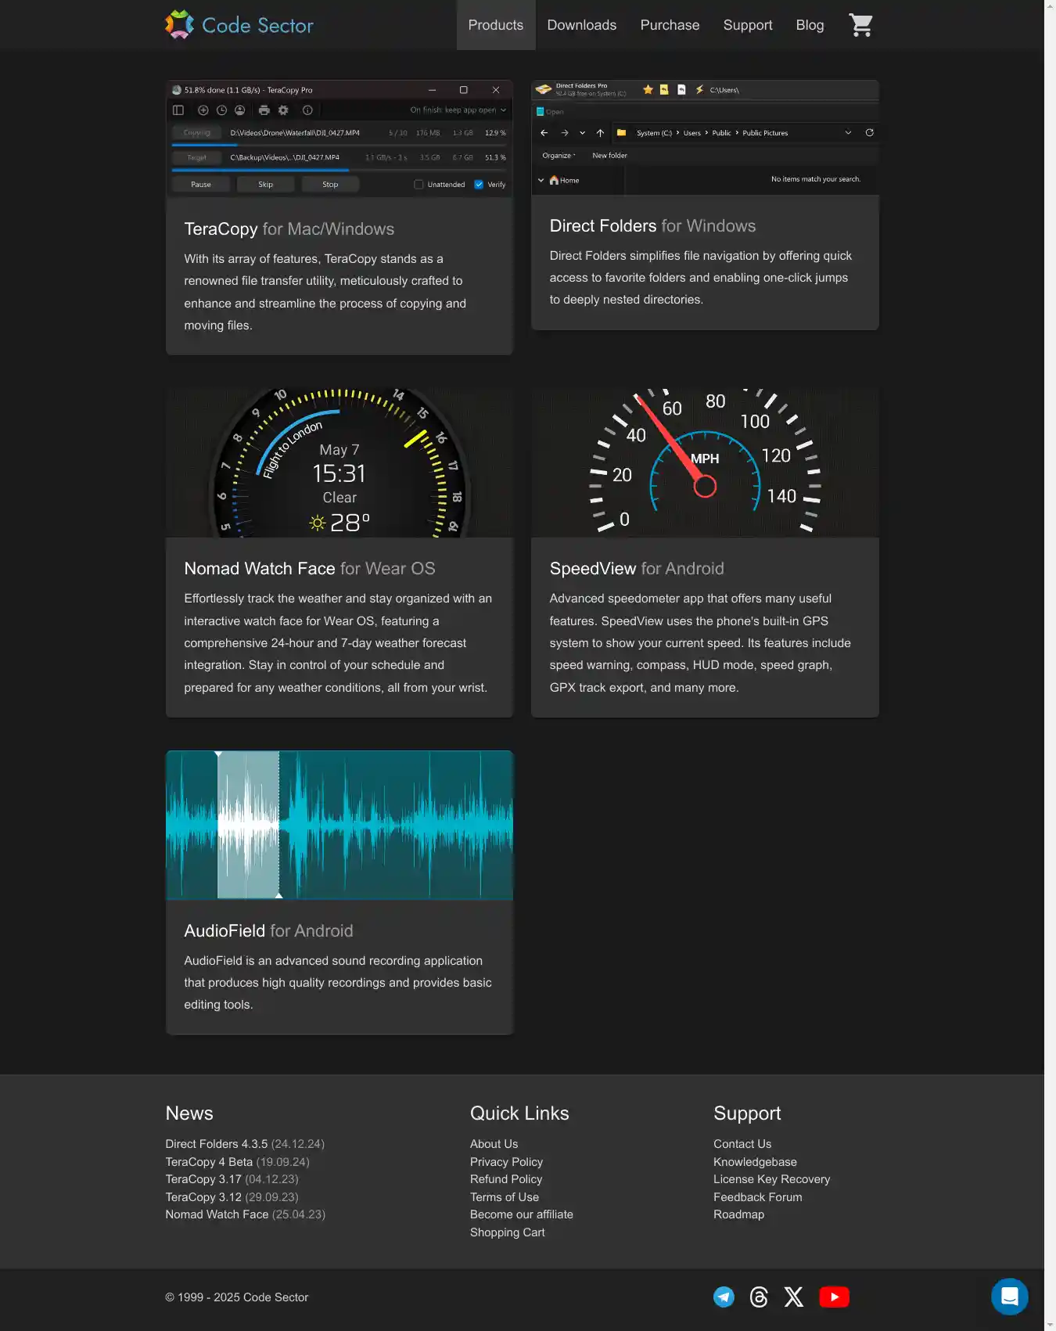Open the Telegram social icon
The height and width of the screenshot is (1331, 1056).
[724, 1297]
